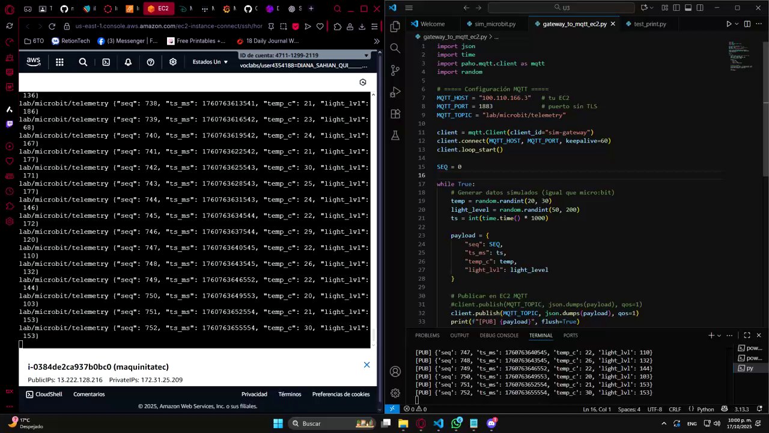The height and width of the screenshot is (433, 769).
Task: Split the VS Code editor right
Action: 747,24
